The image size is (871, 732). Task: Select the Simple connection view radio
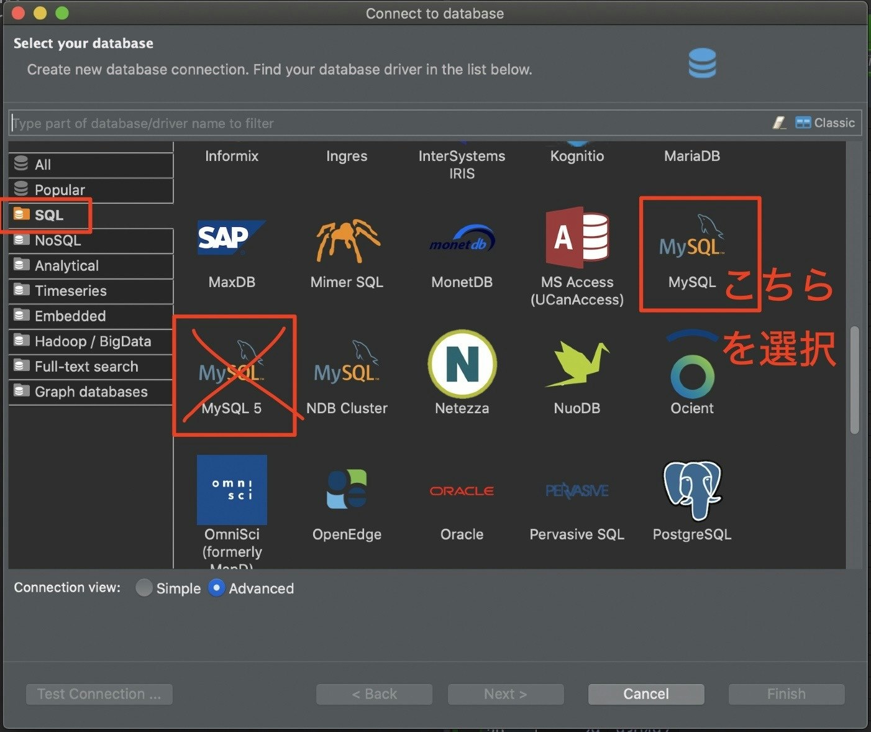[x=144, y=588]
